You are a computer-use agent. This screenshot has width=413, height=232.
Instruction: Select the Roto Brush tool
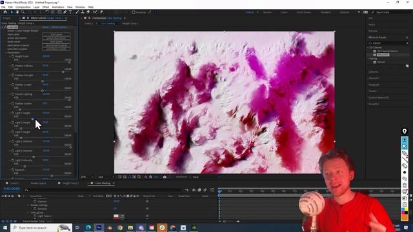95,12
